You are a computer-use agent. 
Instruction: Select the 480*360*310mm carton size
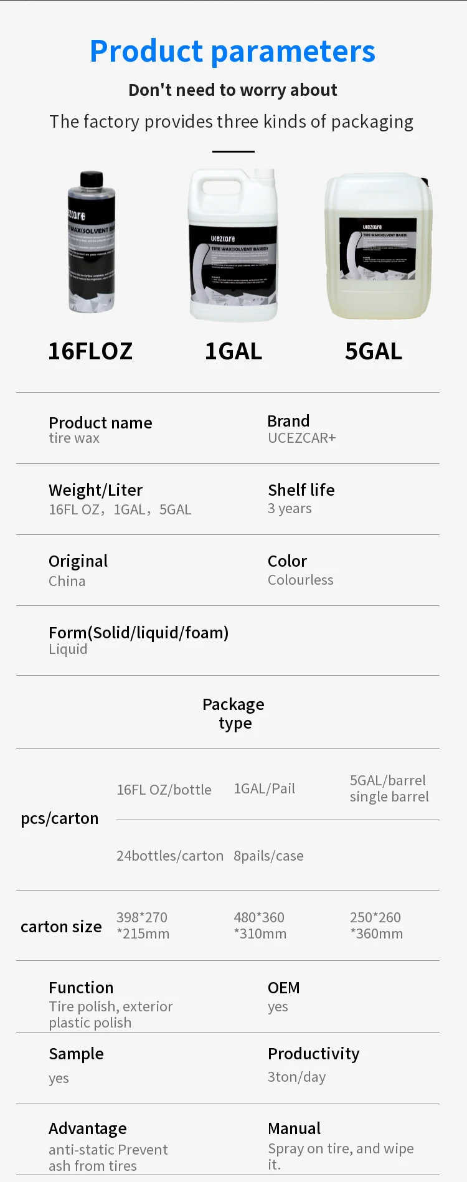point(260,925)
